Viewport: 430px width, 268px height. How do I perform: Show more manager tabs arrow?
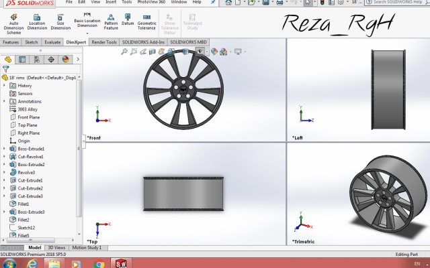coord(78,60)
